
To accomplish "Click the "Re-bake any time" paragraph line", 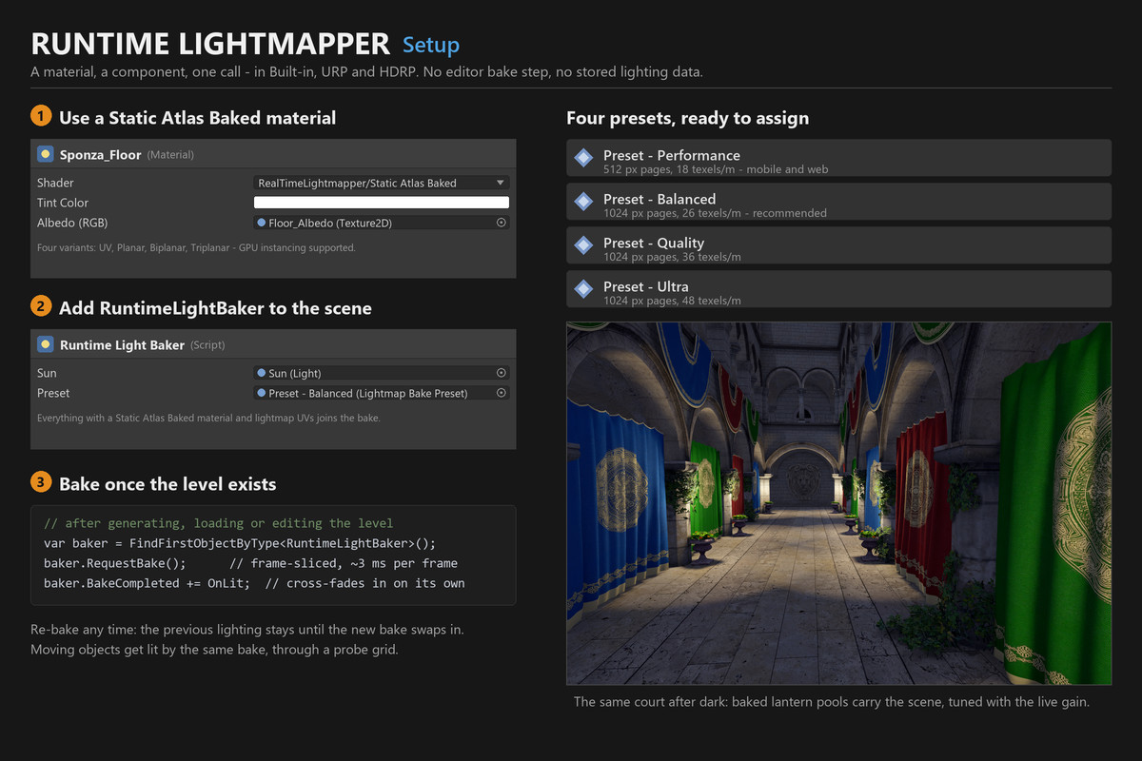I will click(248, 630).
